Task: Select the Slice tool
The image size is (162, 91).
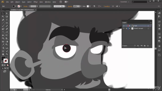Action: tap(7, 51)
